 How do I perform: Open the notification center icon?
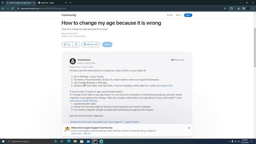pos(252,141)
